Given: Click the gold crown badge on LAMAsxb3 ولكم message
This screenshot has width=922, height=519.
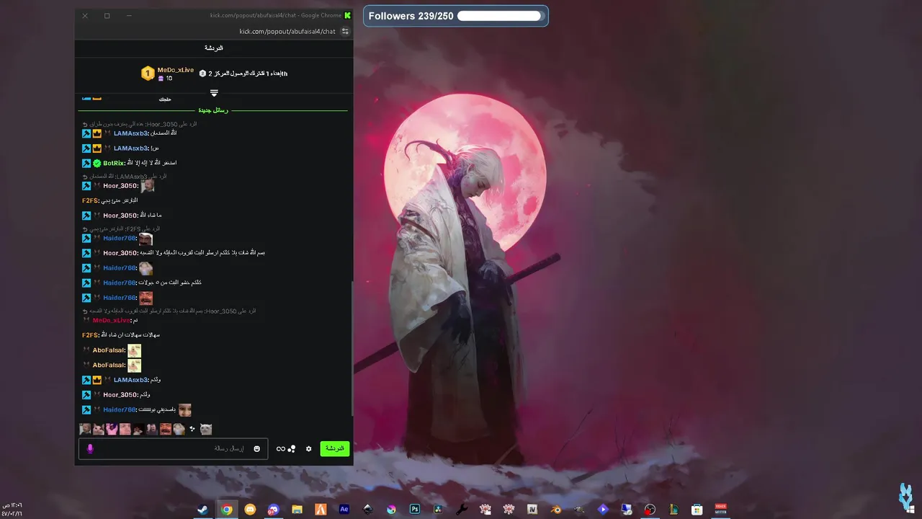Looking at the screenshot, I should tap(97, 380).
